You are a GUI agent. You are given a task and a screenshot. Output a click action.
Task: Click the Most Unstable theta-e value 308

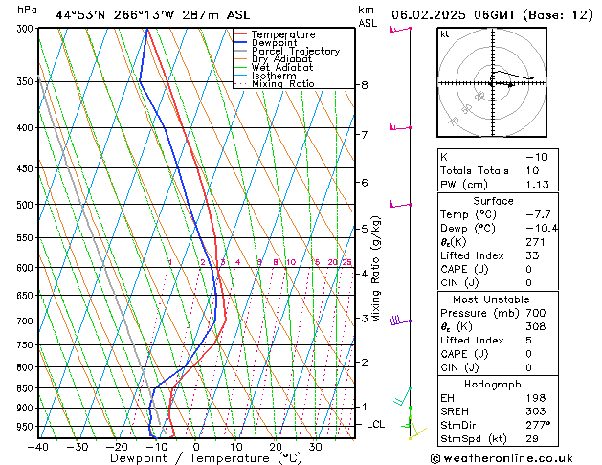pyautogui.click(x=536, y=326)
